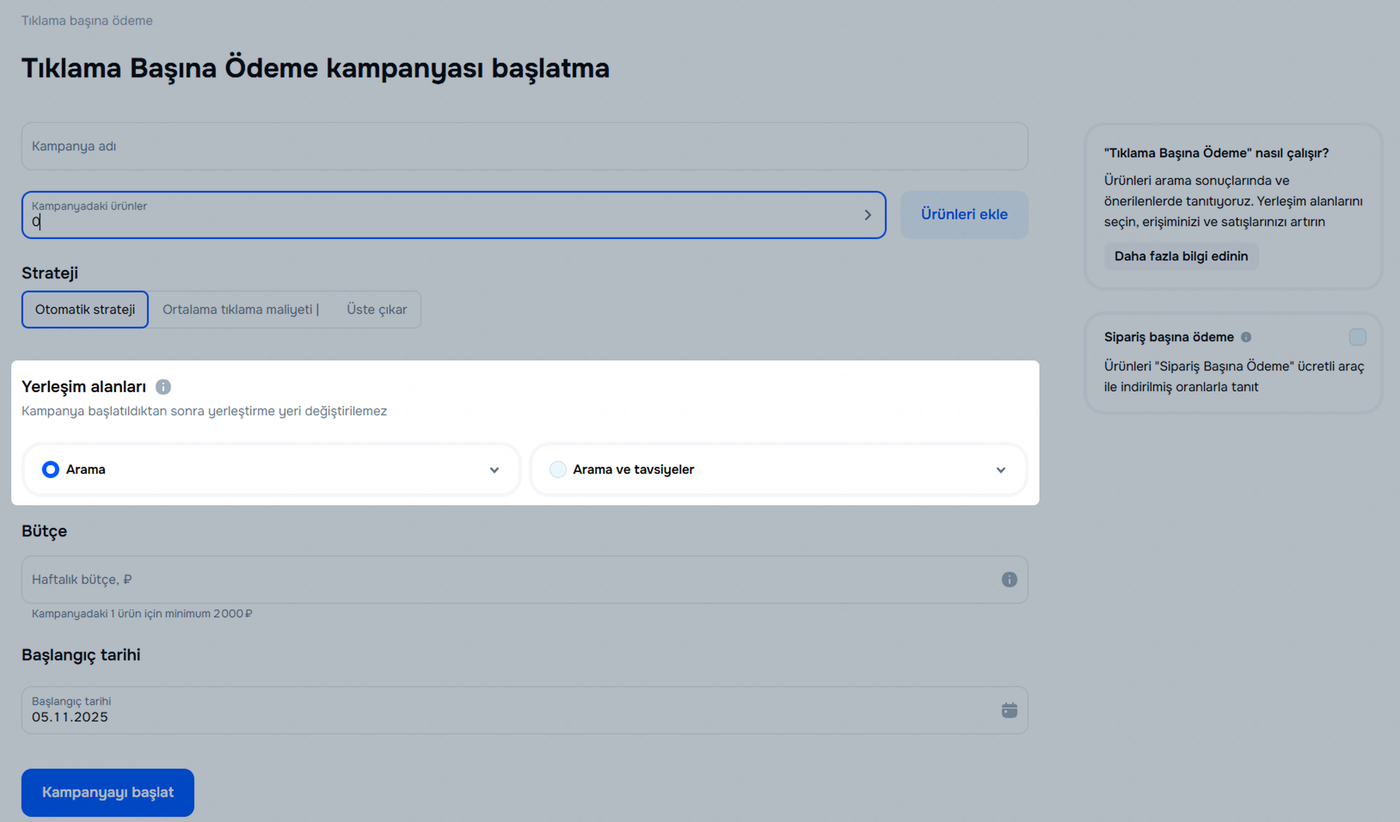Click Tıklama başına ödeme breadcrumb
The image size is (1400, 822).
[87, 20]
